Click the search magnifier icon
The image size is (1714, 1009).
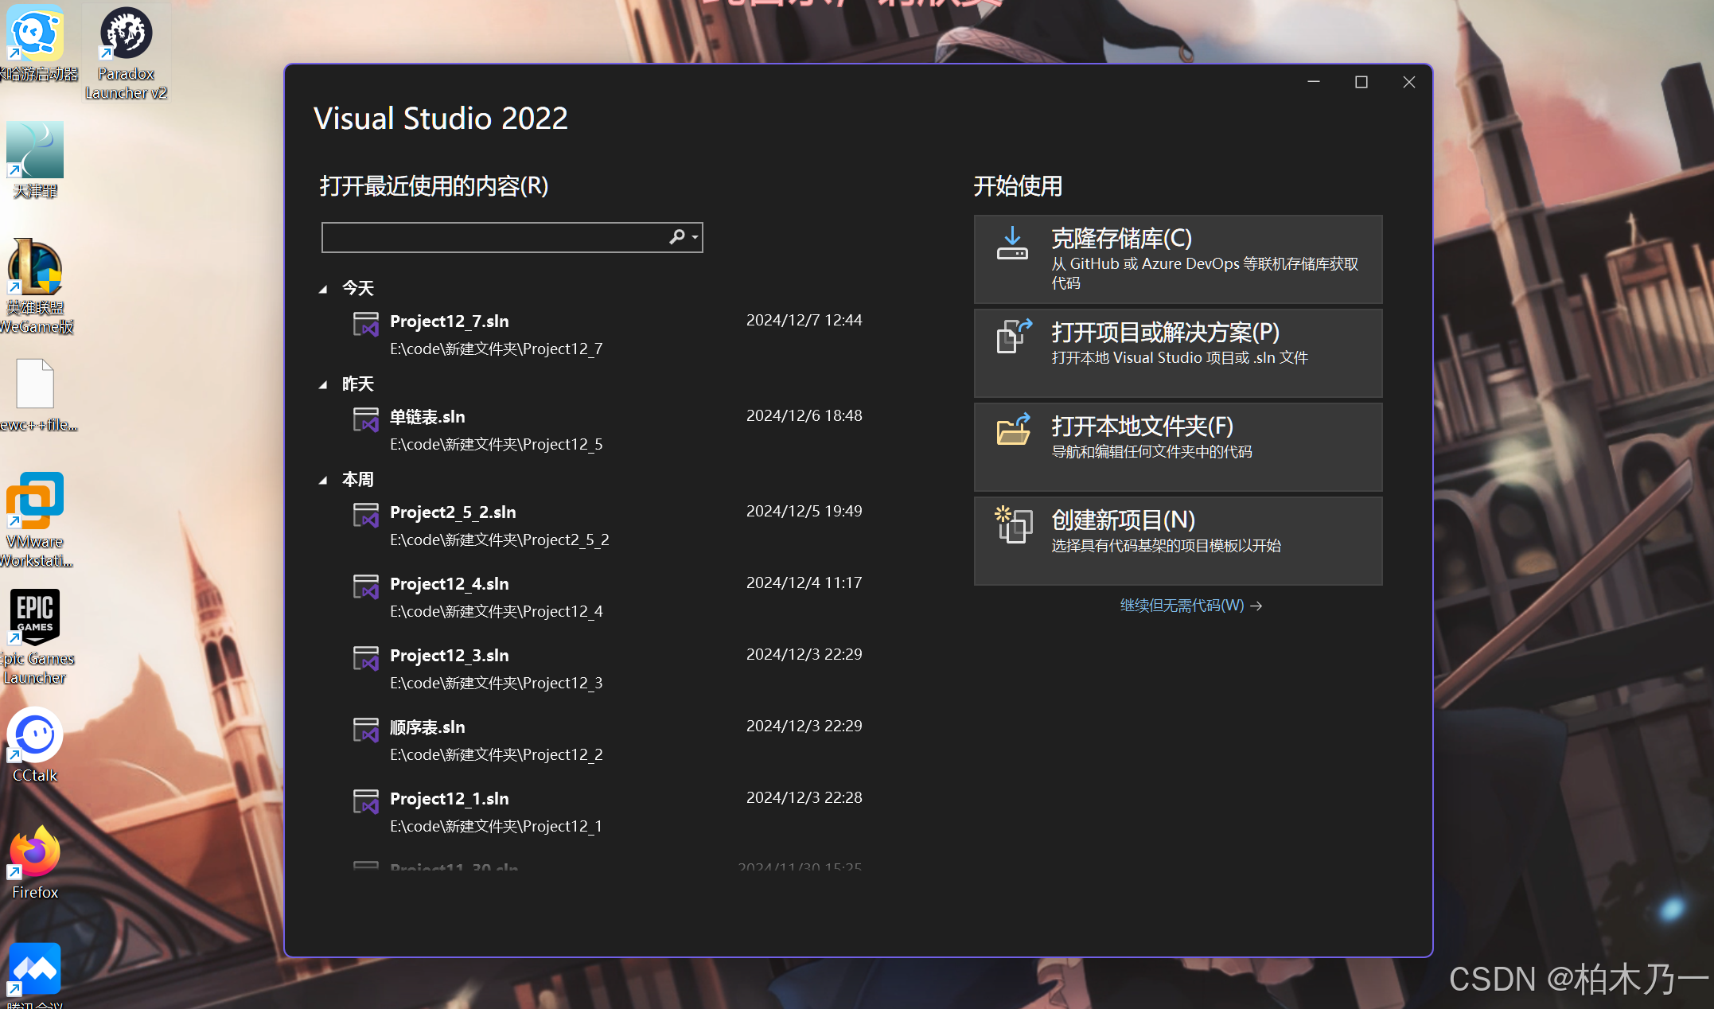pos(676,237)
